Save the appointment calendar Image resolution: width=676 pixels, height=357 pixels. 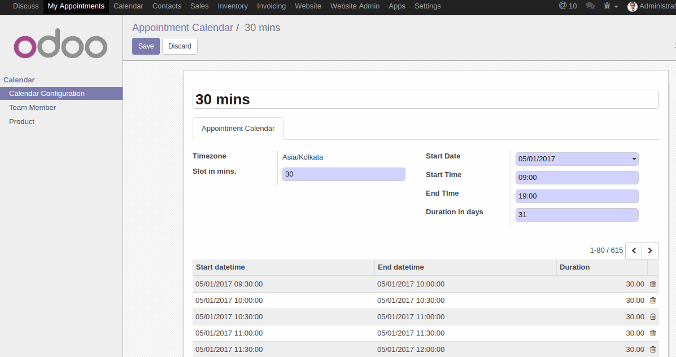click(146, 46)
